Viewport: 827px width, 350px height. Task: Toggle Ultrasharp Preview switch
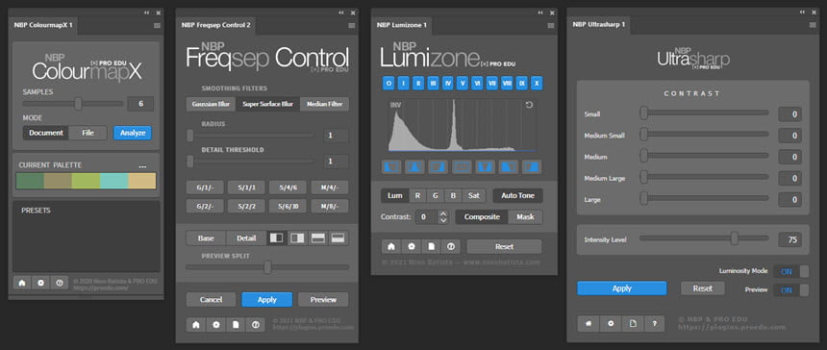(790, 290)
